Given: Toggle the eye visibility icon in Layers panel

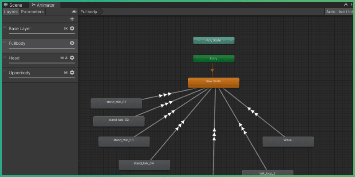Looking at the screenshot, I should 74,12.
